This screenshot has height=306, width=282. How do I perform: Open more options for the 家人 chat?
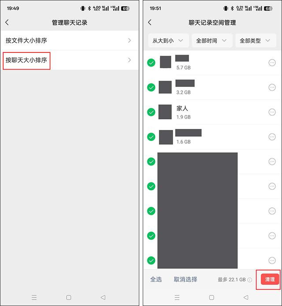click(x=272, y=112)
